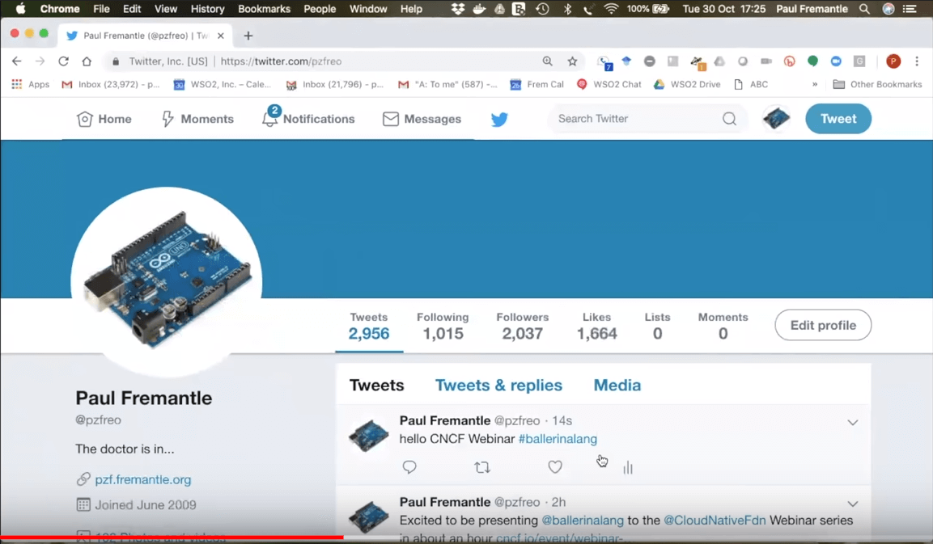
Task: Click the search magnifier in Search Twitter
Action: pyautogui.click(x=730, y=119)
